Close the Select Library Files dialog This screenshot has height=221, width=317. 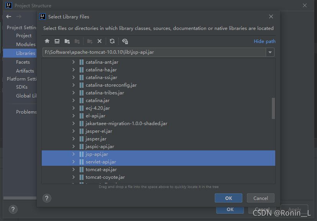tap(271, 16)
